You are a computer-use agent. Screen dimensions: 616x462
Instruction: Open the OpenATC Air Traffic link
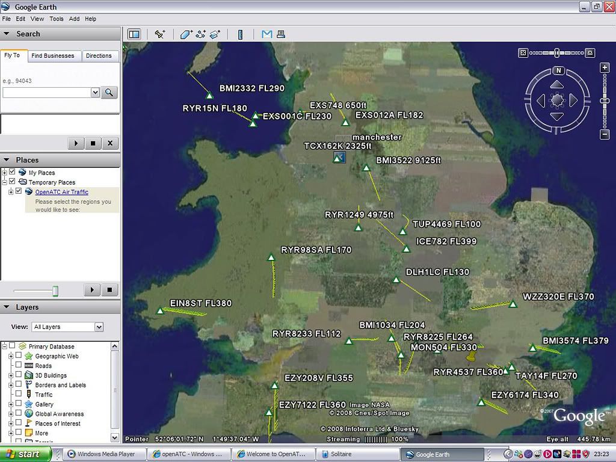point(61,192)
